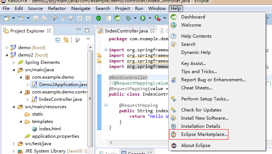Click the Save All toolbar icon
Screen dimensions: 272x154
coord(44,18)
